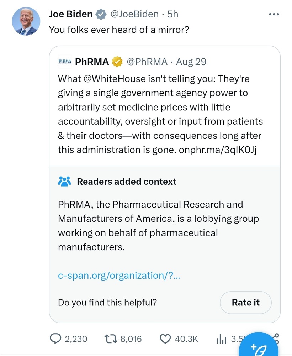Click the blue verified badge beside Joe Biden
Image resolution: width=292 pixels, height=356 pixels.
(101, 14)
